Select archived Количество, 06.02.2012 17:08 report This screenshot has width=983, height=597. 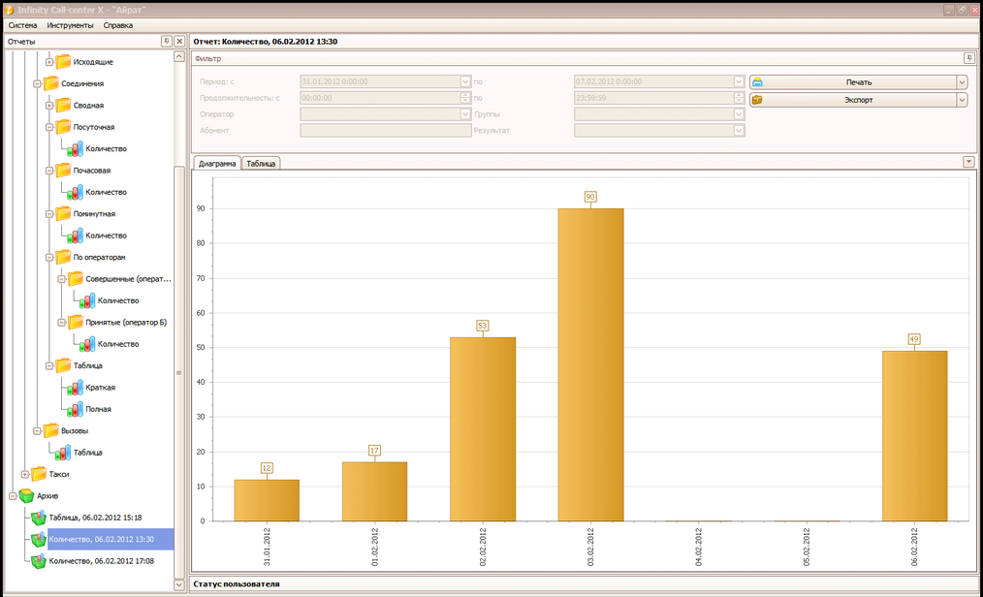point(101,561)
